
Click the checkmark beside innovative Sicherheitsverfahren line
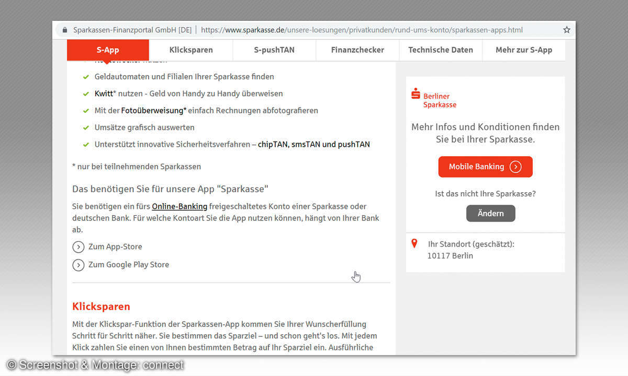(86, 144)
